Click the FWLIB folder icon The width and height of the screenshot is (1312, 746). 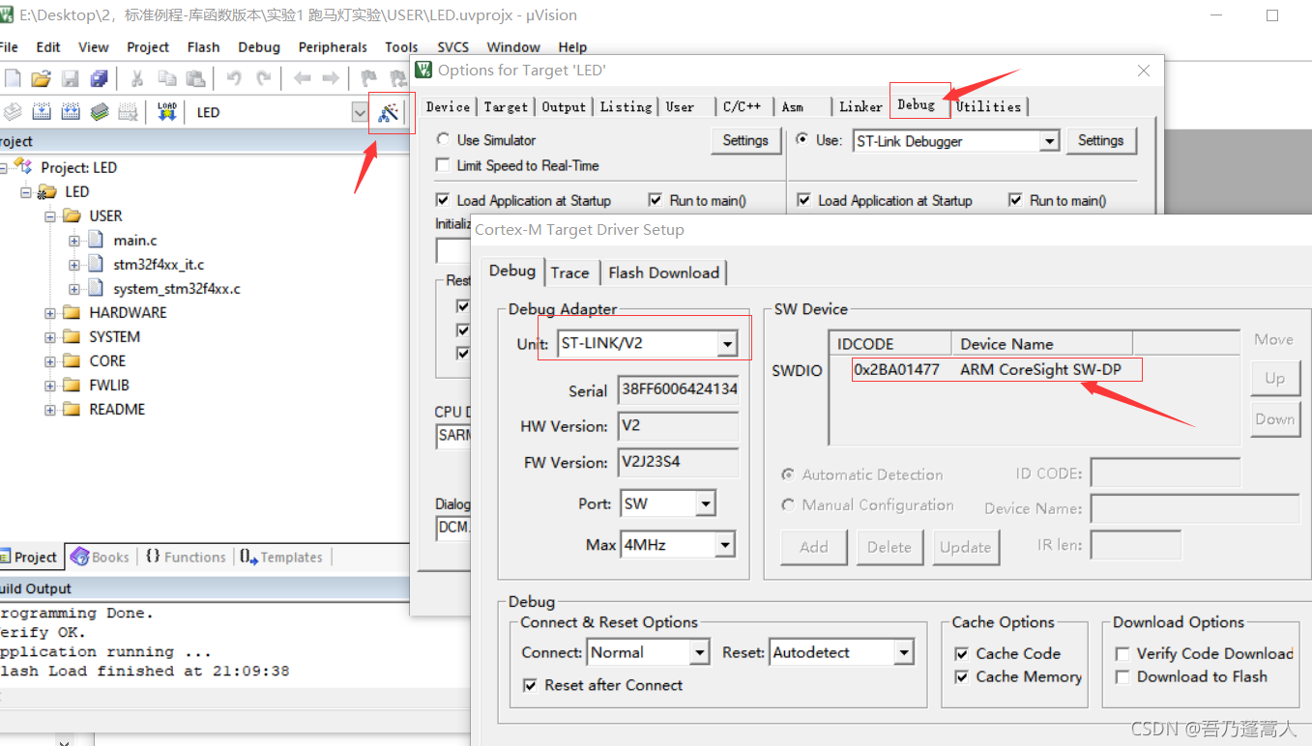point(72,385)
